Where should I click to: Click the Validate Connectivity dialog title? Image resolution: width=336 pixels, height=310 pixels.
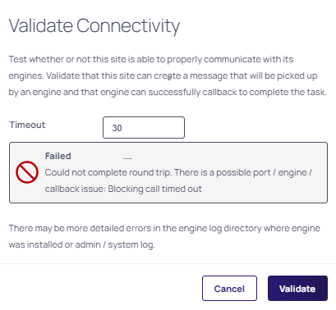[x=94, y=26]
